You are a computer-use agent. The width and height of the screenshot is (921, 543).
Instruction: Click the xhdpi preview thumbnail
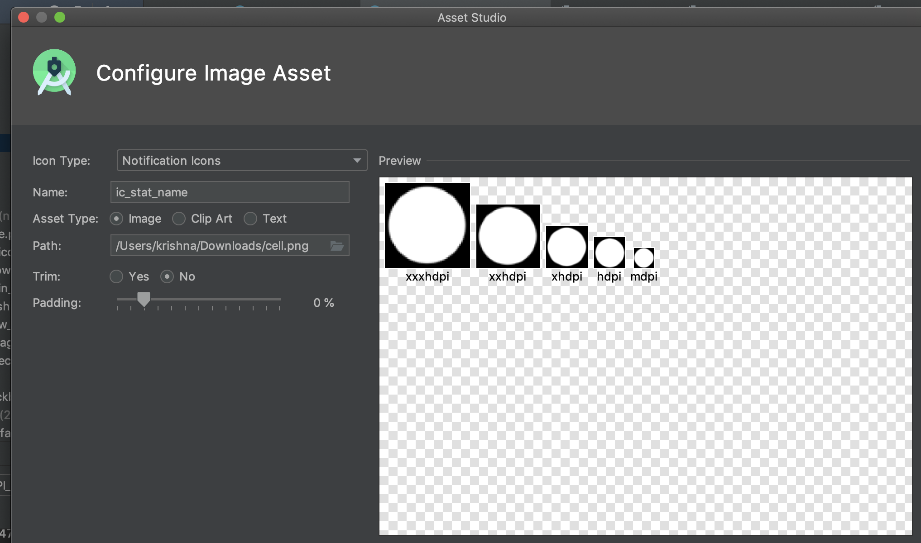tap(566, 247)
